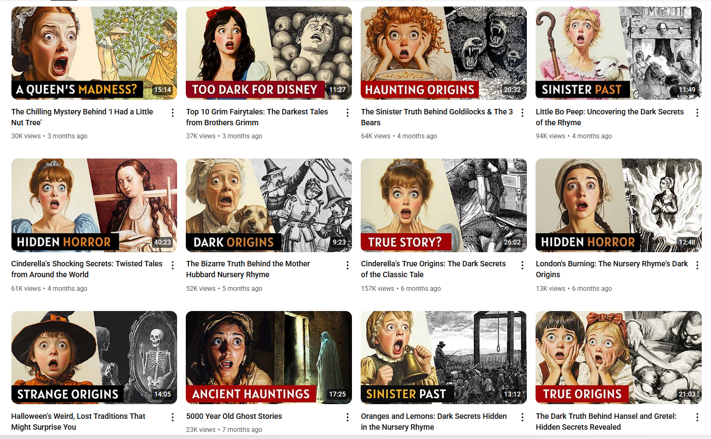
Task: Click the 11:27 duration badge
Action: (x=337, y=90)
